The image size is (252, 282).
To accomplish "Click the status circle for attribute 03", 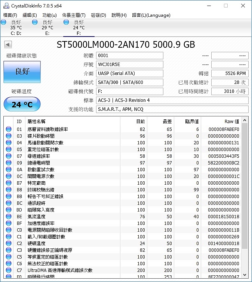I will (x=9, y=136).
